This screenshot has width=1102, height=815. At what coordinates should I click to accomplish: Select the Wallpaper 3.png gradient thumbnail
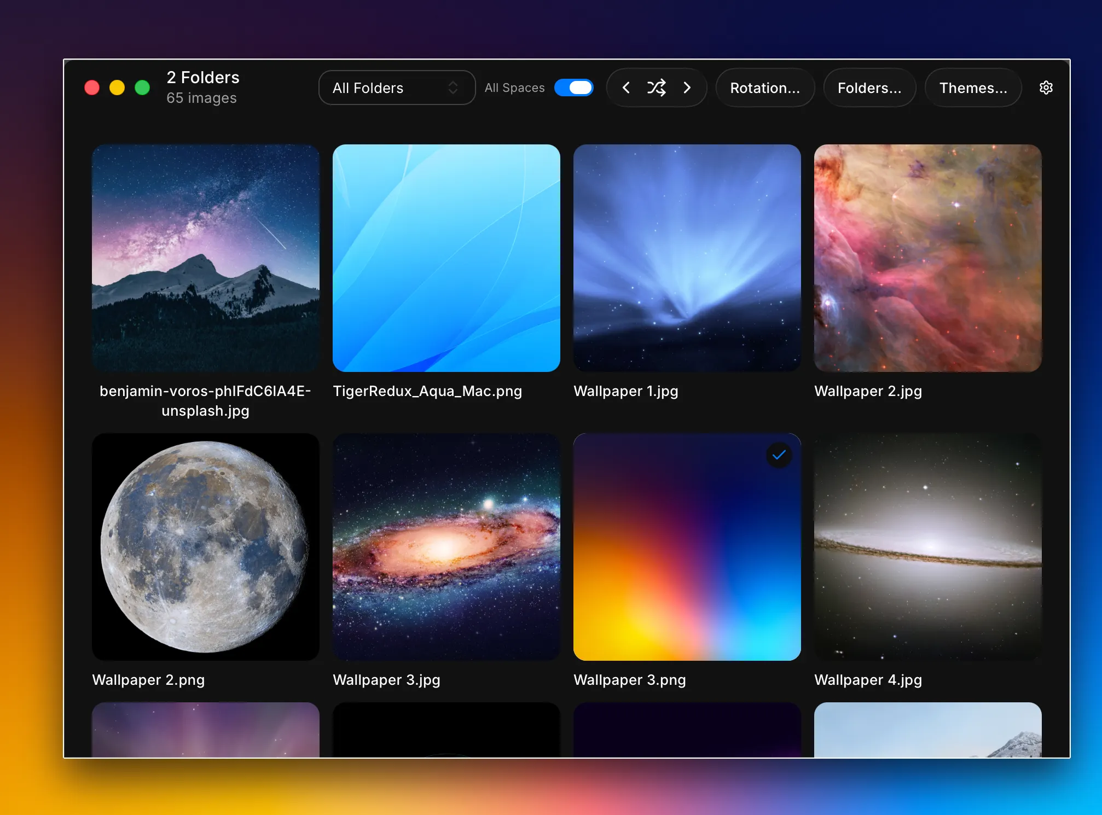[x=687, y=547]
